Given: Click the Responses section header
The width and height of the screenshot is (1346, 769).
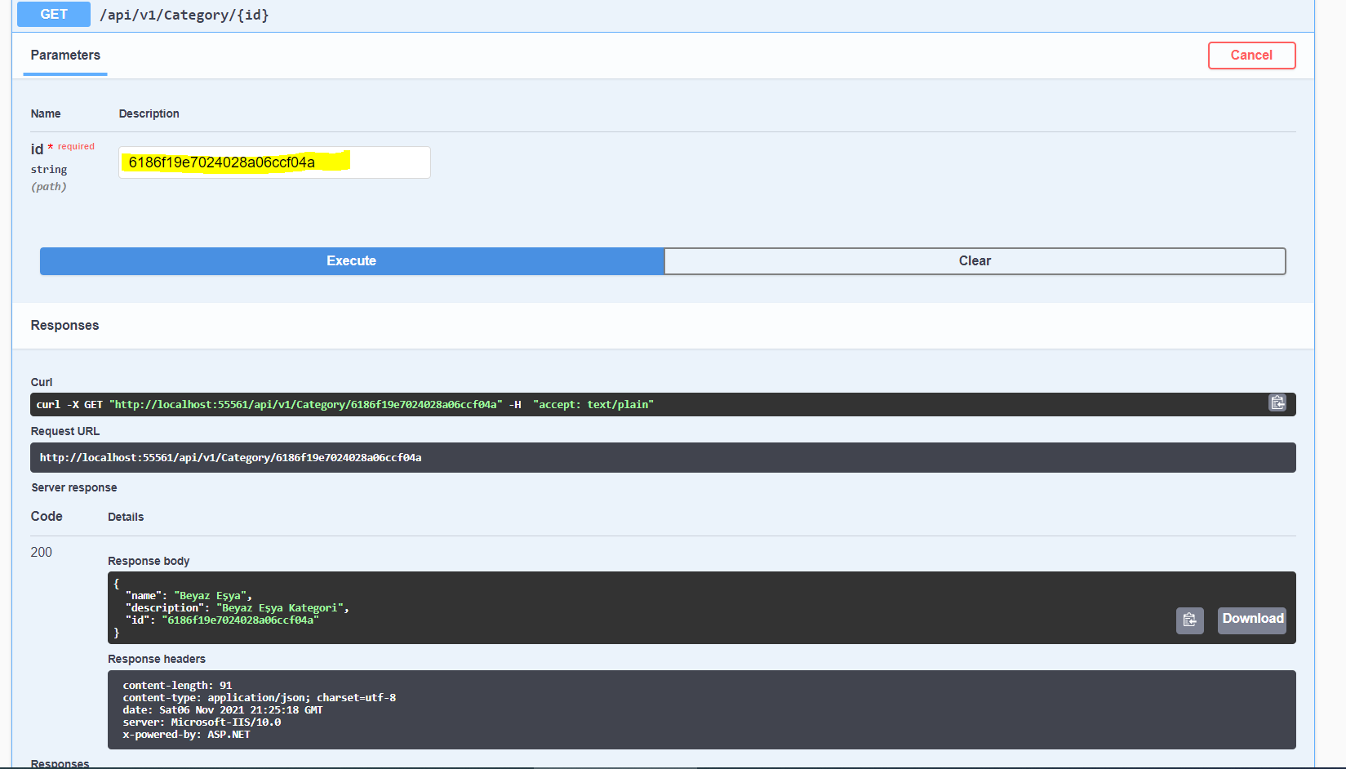Looking at the screenshot, I should click(x=64, y=325).
